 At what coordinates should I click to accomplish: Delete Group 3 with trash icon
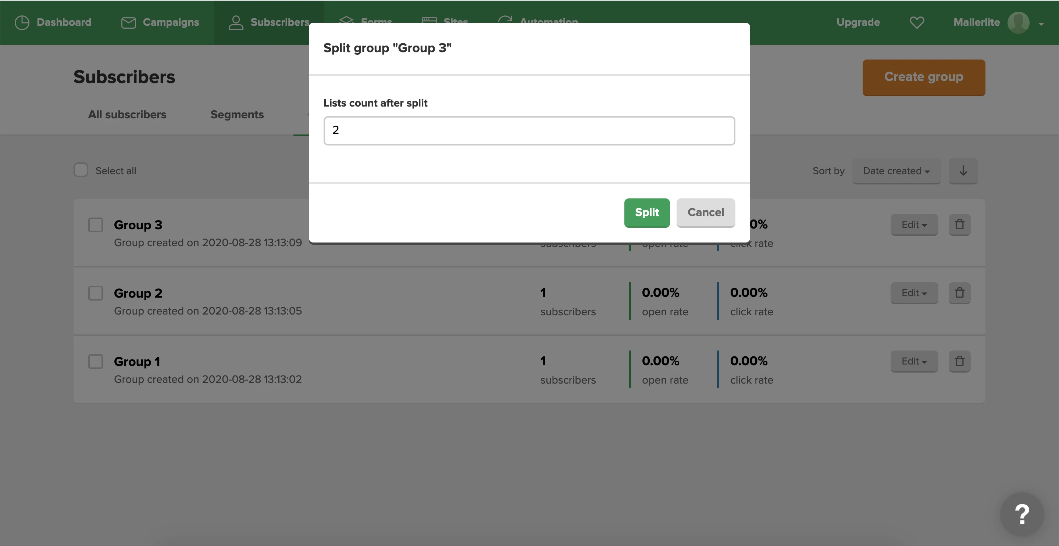[x=959, y=225]
